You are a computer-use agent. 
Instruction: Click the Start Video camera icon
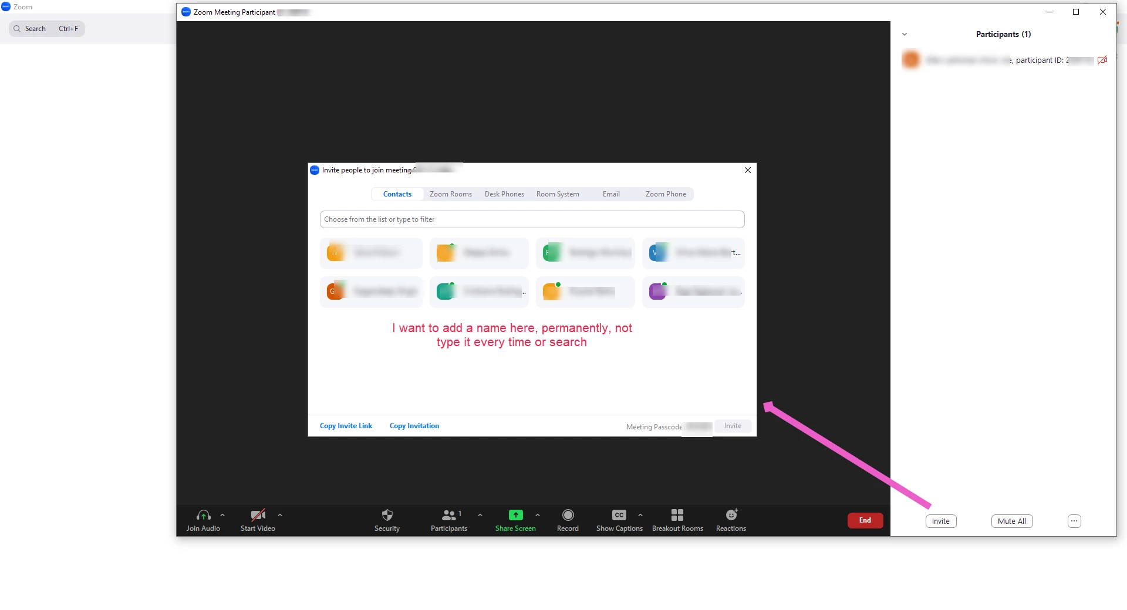(x=258, y=515)
